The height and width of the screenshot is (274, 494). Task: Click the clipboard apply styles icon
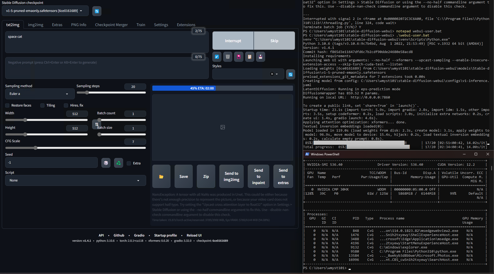pyautogui.click(x=250, y=57)
